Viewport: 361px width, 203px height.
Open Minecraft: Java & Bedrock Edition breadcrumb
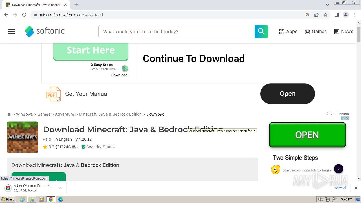coord(110,114)
